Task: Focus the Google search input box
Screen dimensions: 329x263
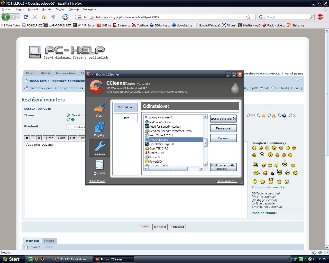Action: tap(287, 17)
